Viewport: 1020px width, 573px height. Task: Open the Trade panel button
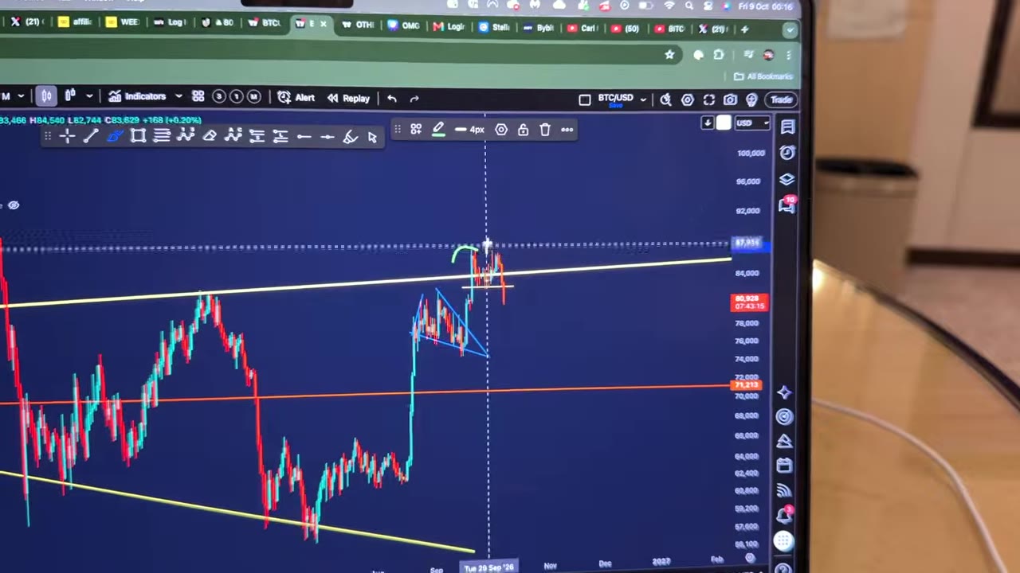782,99
